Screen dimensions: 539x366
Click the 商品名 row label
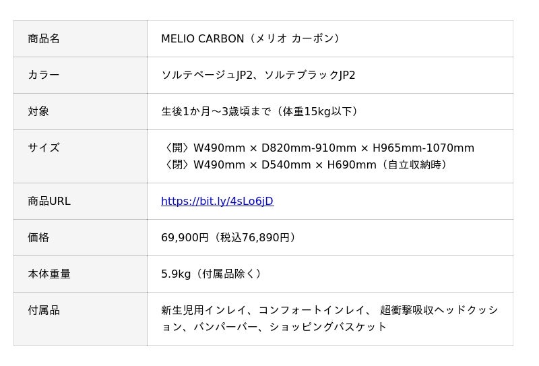point(44,39)
